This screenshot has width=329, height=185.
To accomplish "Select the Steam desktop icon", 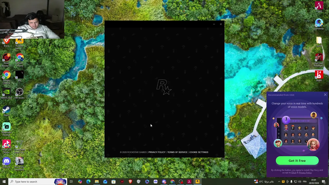I will [6, 111].
